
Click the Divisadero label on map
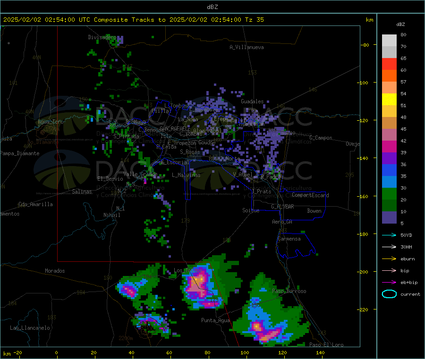[x=102, y=37]
